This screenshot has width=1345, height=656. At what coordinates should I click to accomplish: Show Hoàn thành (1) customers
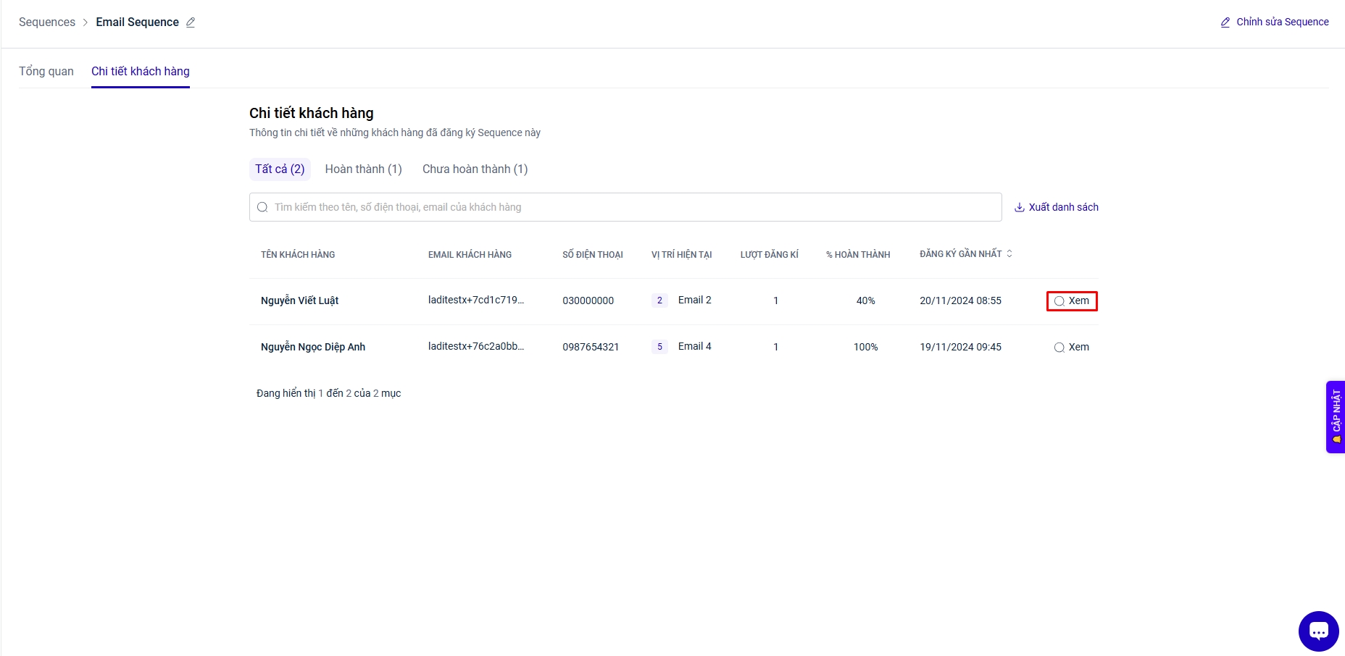click(x=363, y=169)
